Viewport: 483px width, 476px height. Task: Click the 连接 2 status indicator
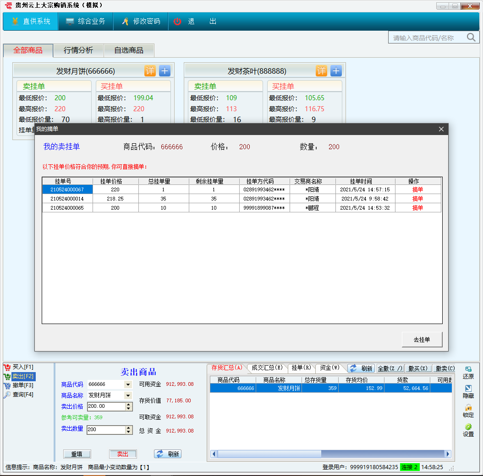click(409, 467)
